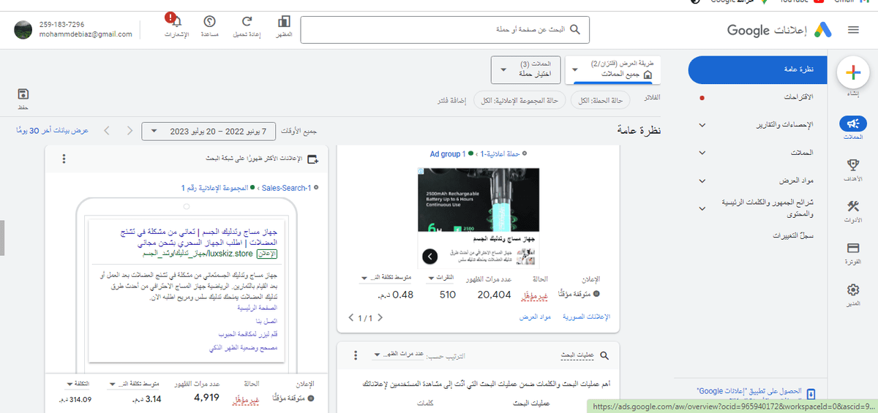
Task: Open the admin (المدير) gear icon
Action: point(852,290)
